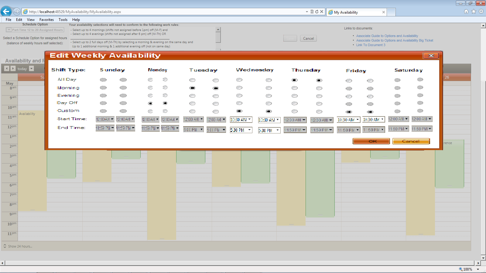Open Friday first Start Time 10:30 AM dropdown
Image resolution: width=486 pixels, height=273 pixels.
pyautogui.click(x=349, y=120)
